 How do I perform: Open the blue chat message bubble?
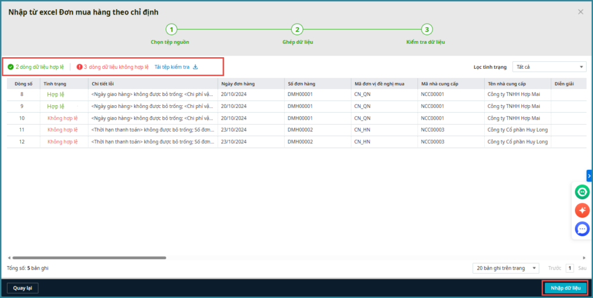[x=582, y=229]
